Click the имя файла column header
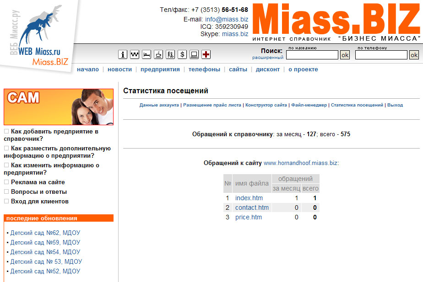The image size is (423, 282). tap(252, 183)
